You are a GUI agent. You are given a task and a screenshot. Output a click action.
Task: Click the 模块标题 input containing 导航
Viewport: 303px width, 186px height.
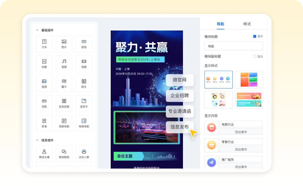click(234, 46)
